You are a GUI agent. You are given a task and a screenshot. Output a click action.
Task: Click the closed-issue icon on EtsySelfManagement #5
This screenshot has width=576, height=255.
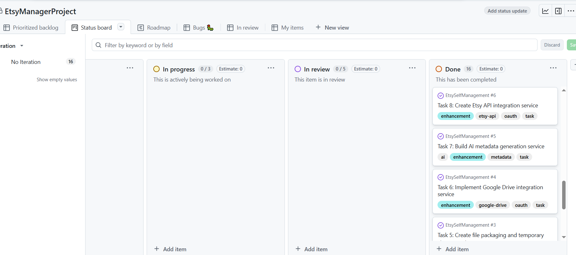(441, 136)
